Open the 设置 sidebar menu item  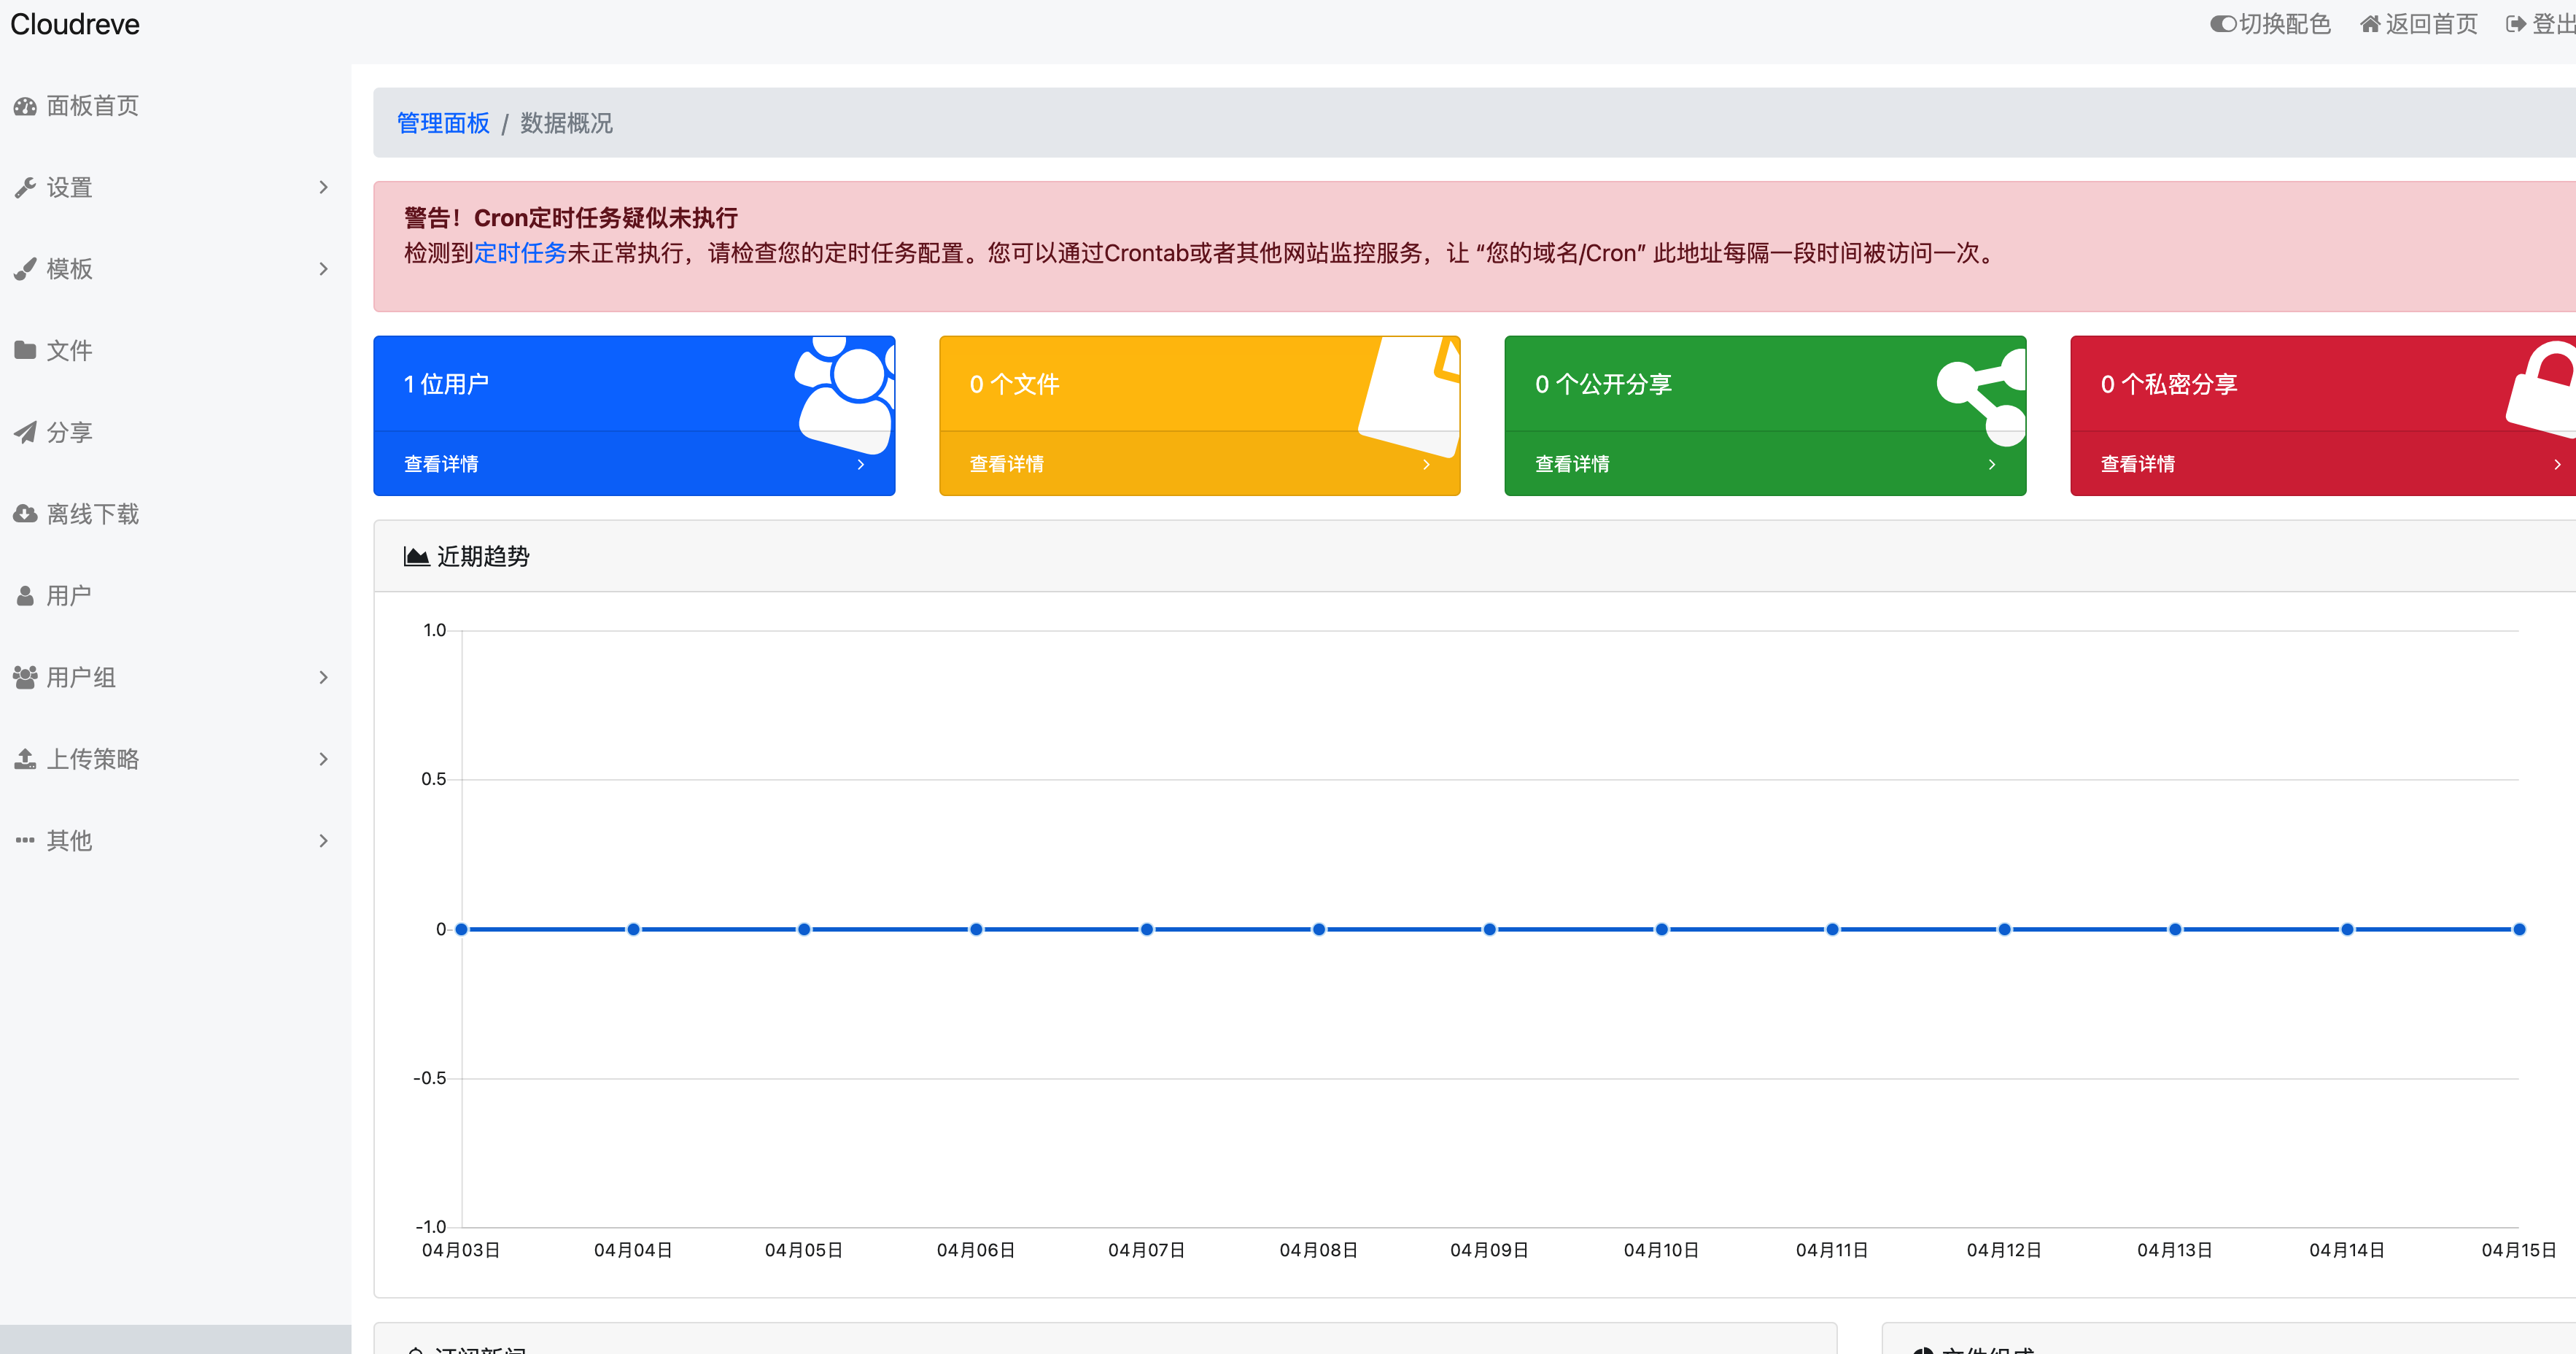176,188
